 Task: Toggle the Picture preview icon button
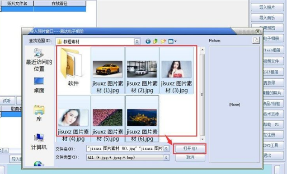[256, 40]
